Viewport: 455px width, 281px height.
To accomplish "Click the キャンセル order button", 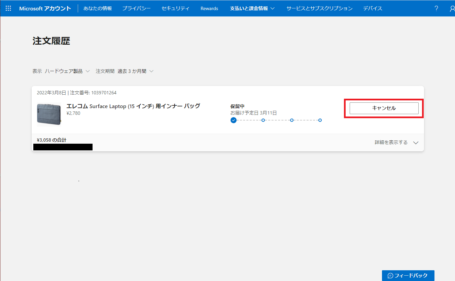I will click(384, 108).
